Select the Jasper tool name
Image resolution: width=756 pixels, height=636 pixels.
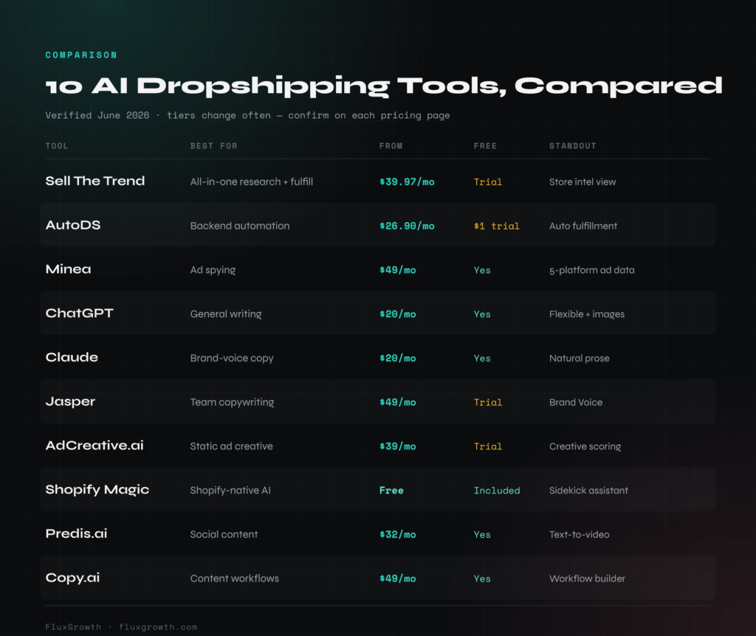click(x=70, y=402)
